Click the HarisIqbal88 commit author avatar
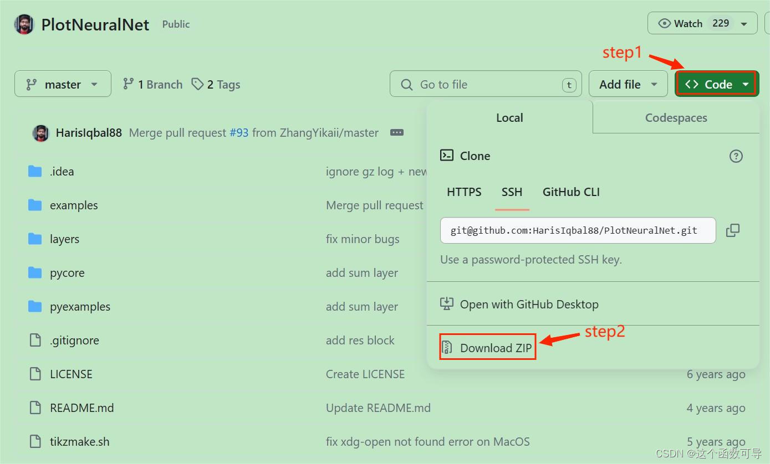The width and height of the screenshot is (770, 464). pyautogui.click(x=40, y=133)
